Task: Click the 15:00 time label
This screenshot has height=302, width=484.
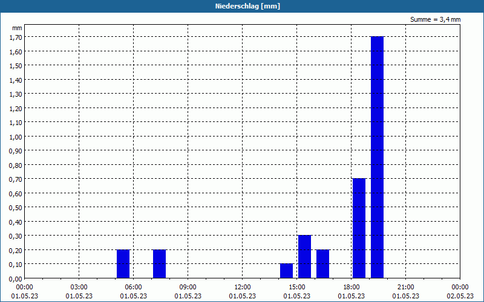Action: 297,287
